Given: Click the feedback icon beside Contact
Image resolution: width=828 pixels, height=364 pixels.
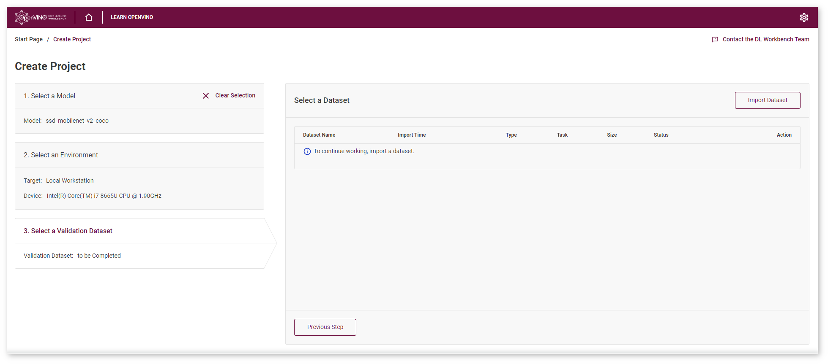Looking at the screenshot, I should pos(715,39).
